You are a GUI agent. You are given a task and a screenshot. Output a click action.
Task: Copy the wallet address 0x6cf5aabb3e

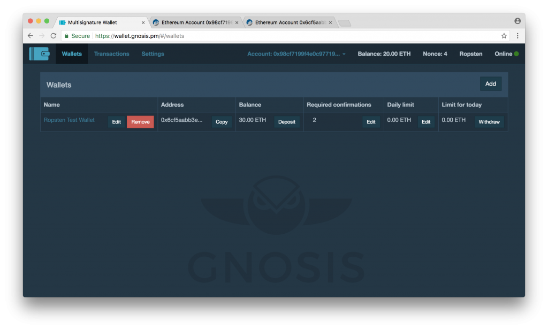[222, 122]
